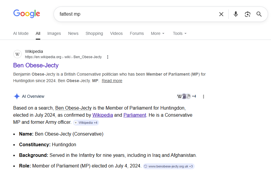Click inside the 'fattest mp' search field
Image resolution: width=271 pixels, height=179 pixels.
[x=135, y=14]
